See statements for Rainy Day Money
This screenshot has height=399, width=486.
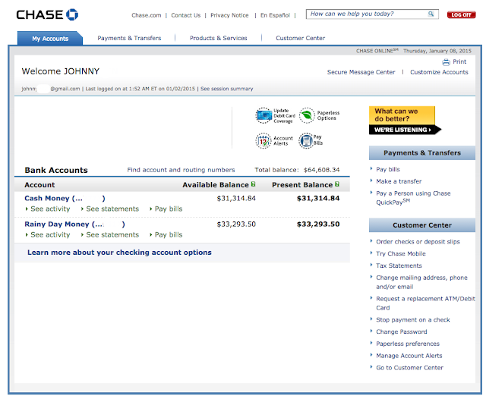pos(112,235)
